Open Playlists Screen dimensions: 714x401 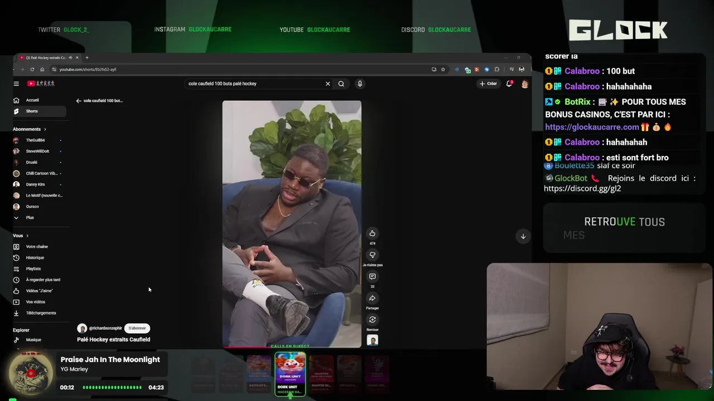(x=38, y=268)
